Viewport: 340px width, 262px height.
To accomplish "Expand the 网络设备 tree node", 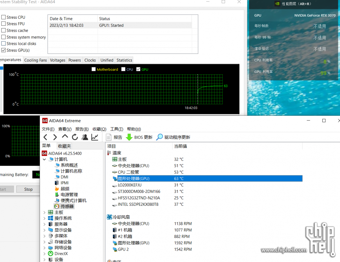I will (44, 248).
